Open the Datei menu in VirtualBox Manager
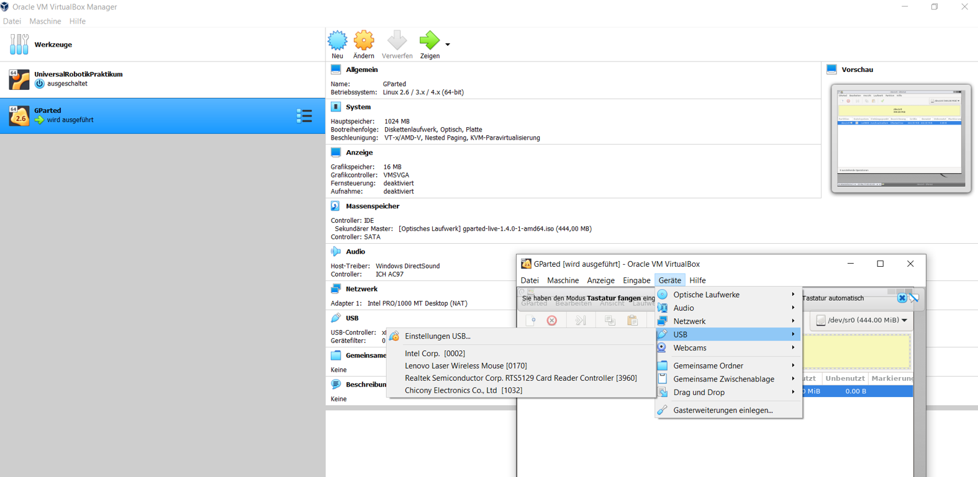This screenshot has width=978, height=477. pyautogui.click(x=12, y=21)
